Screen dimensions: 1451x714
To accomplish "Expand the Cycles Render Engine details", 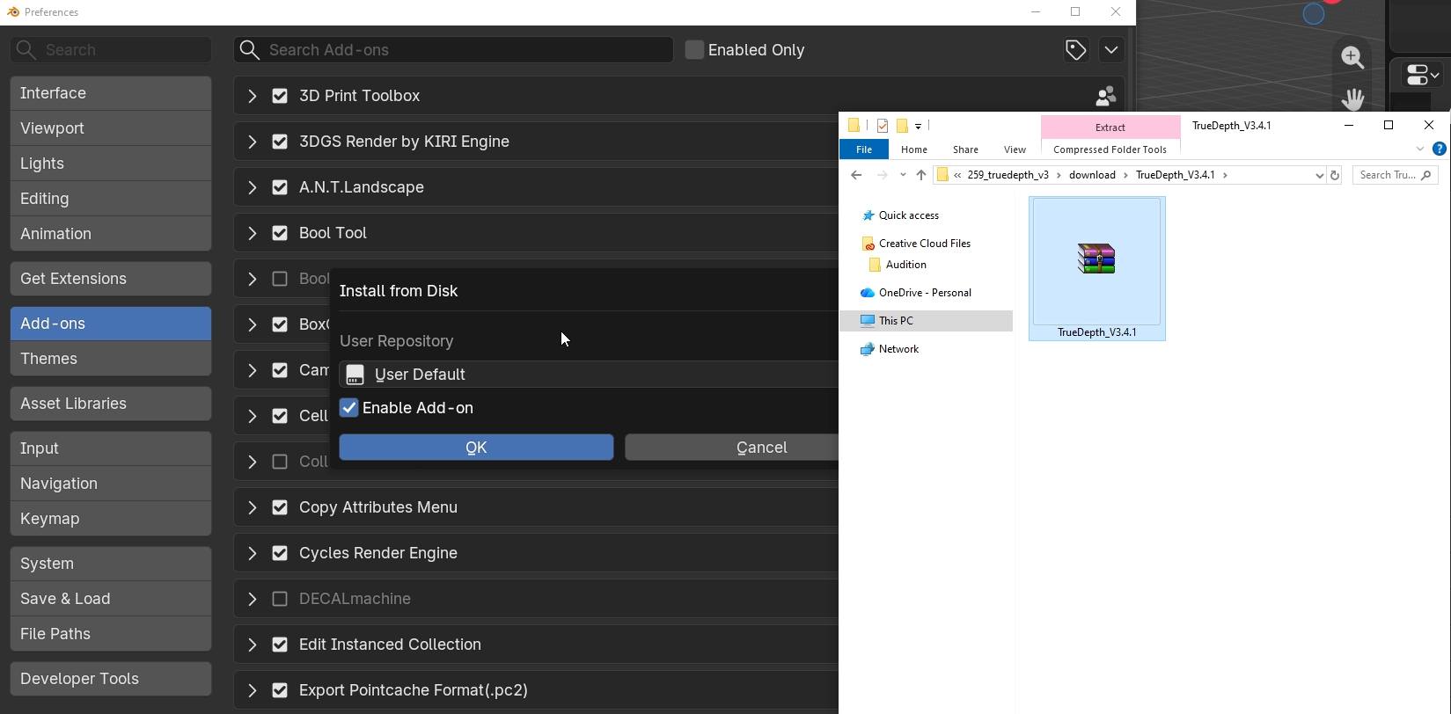I will 252,553.
